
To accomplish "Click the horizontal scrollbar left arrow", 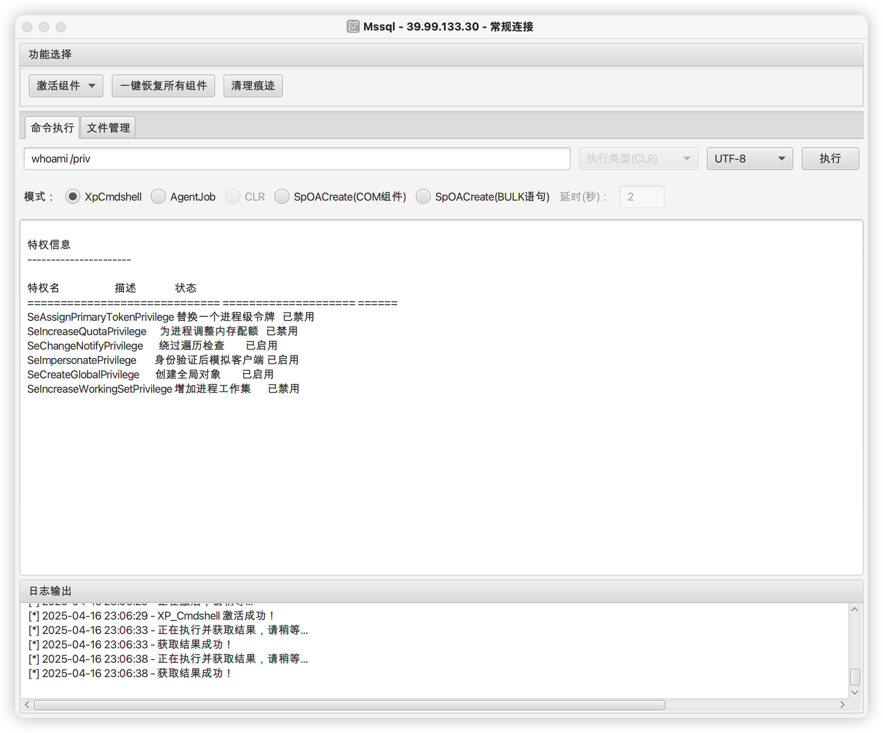I will tap(27, 705).
